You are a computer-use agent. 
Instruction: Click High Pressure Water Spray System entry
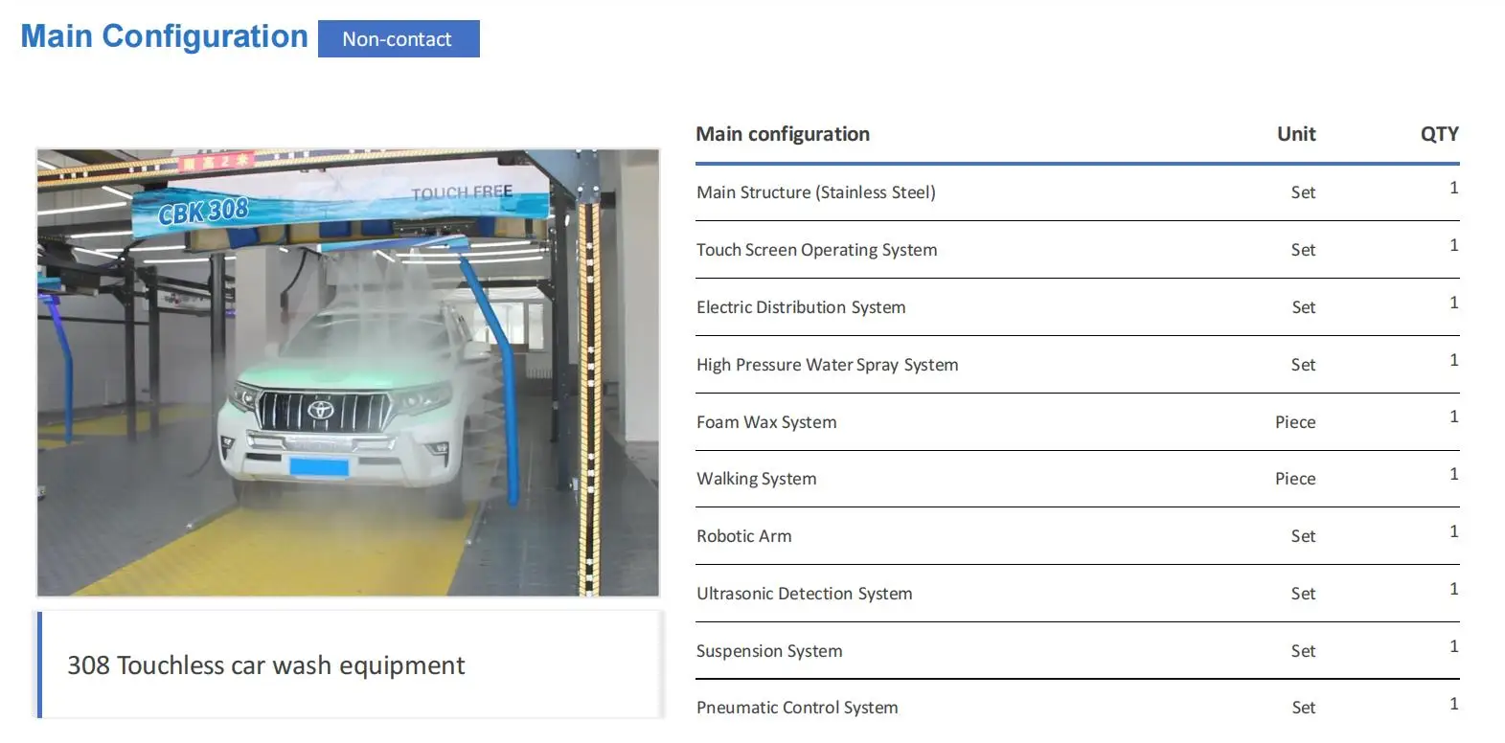827,365
